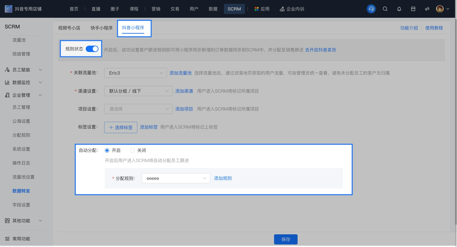Image resolution: width=457 pixels, height=247 pixels.
Task: Open the 功能介绍 link
Action: (409, 28)
